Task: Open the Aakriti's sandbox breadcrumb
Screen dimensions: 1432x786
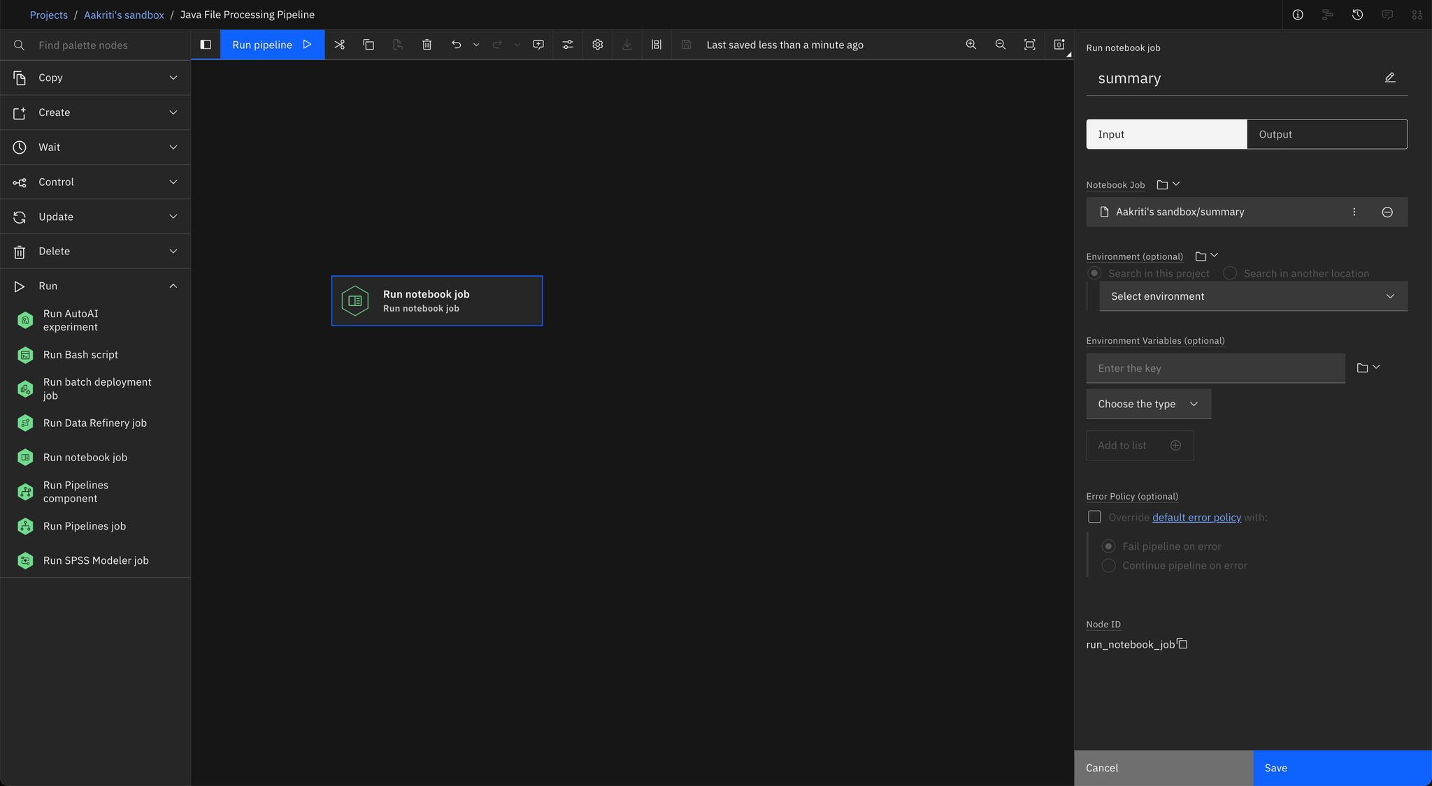Action: [124, 14]
